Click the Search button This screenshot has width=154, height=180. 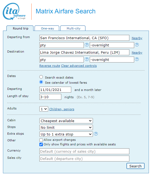point(136,166)
